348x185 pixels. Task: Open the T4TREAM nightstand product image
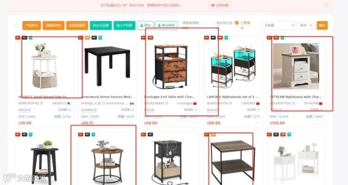pyautogui.click(x=296, y=66)
